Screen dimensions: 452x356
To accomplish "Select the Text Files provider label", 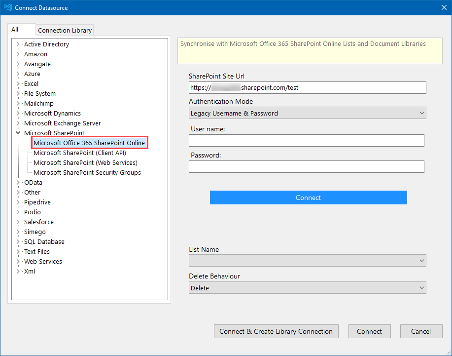I will [36, 251].
